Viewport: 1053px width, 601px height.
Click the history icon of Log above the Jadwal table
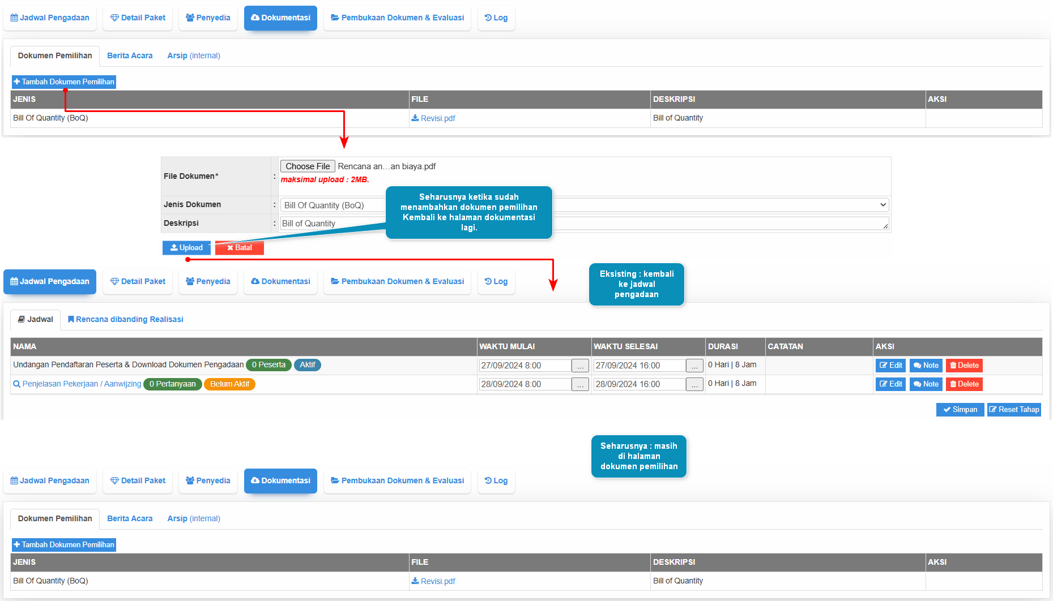(x=488, y=281)
